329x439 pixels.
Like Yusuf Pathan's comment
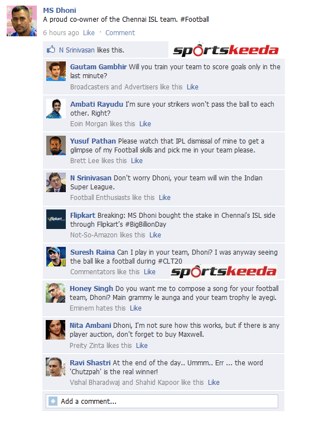pyautogui.click(x=137, y=161)
